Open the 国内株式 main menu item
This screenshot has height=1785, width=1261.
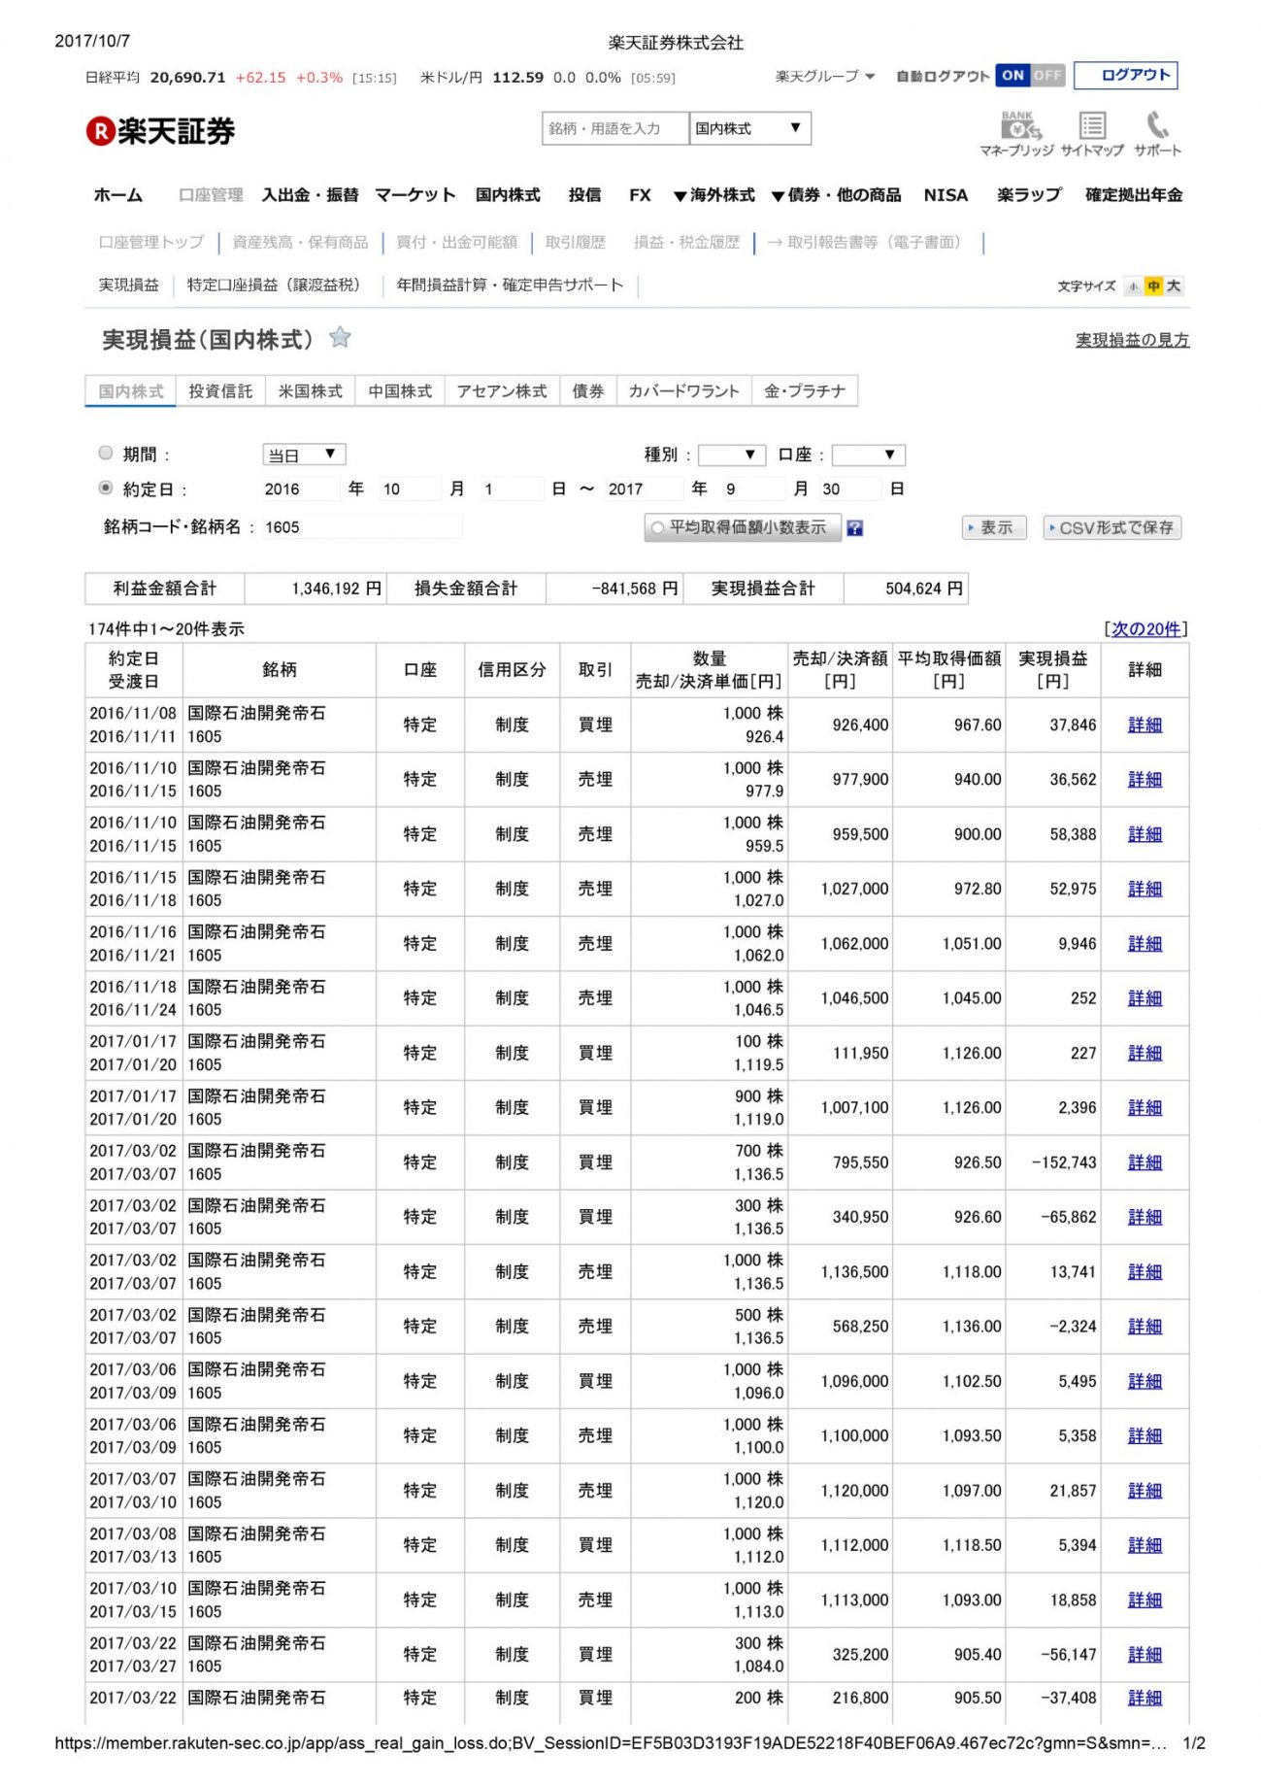[x=508, y=195]
